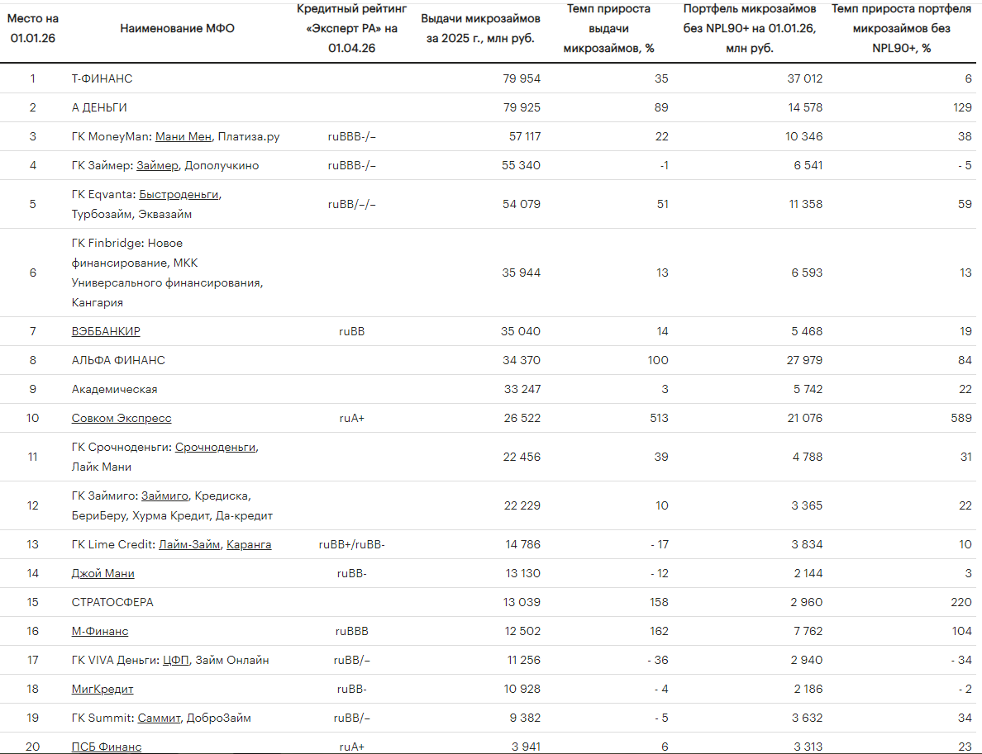982x754 pixels.
Task: Click the МигКредит link
Action: (x=102, y=690)
